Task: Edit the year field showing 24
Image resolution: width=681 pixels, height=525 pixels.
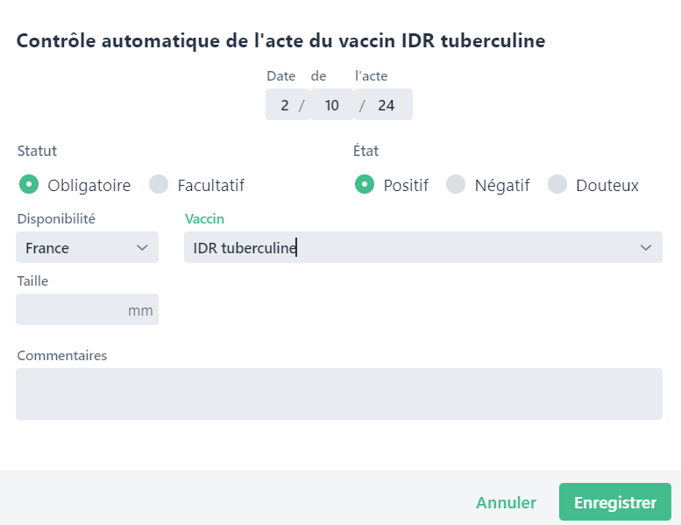Action: (386, 105)
